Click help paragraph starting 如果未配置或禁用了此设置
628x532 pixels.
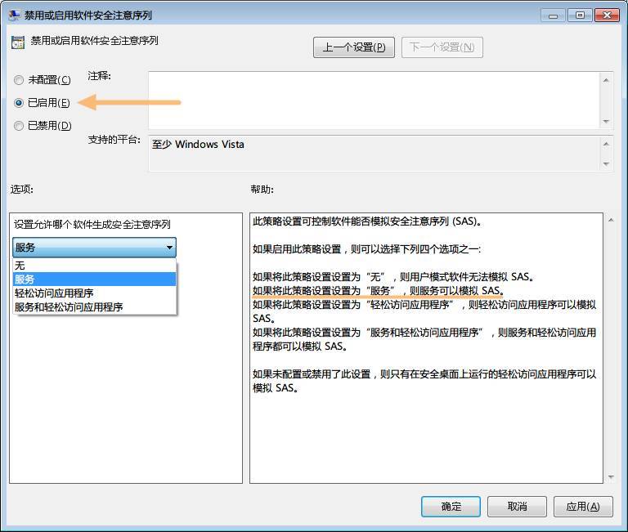[424, 381]
